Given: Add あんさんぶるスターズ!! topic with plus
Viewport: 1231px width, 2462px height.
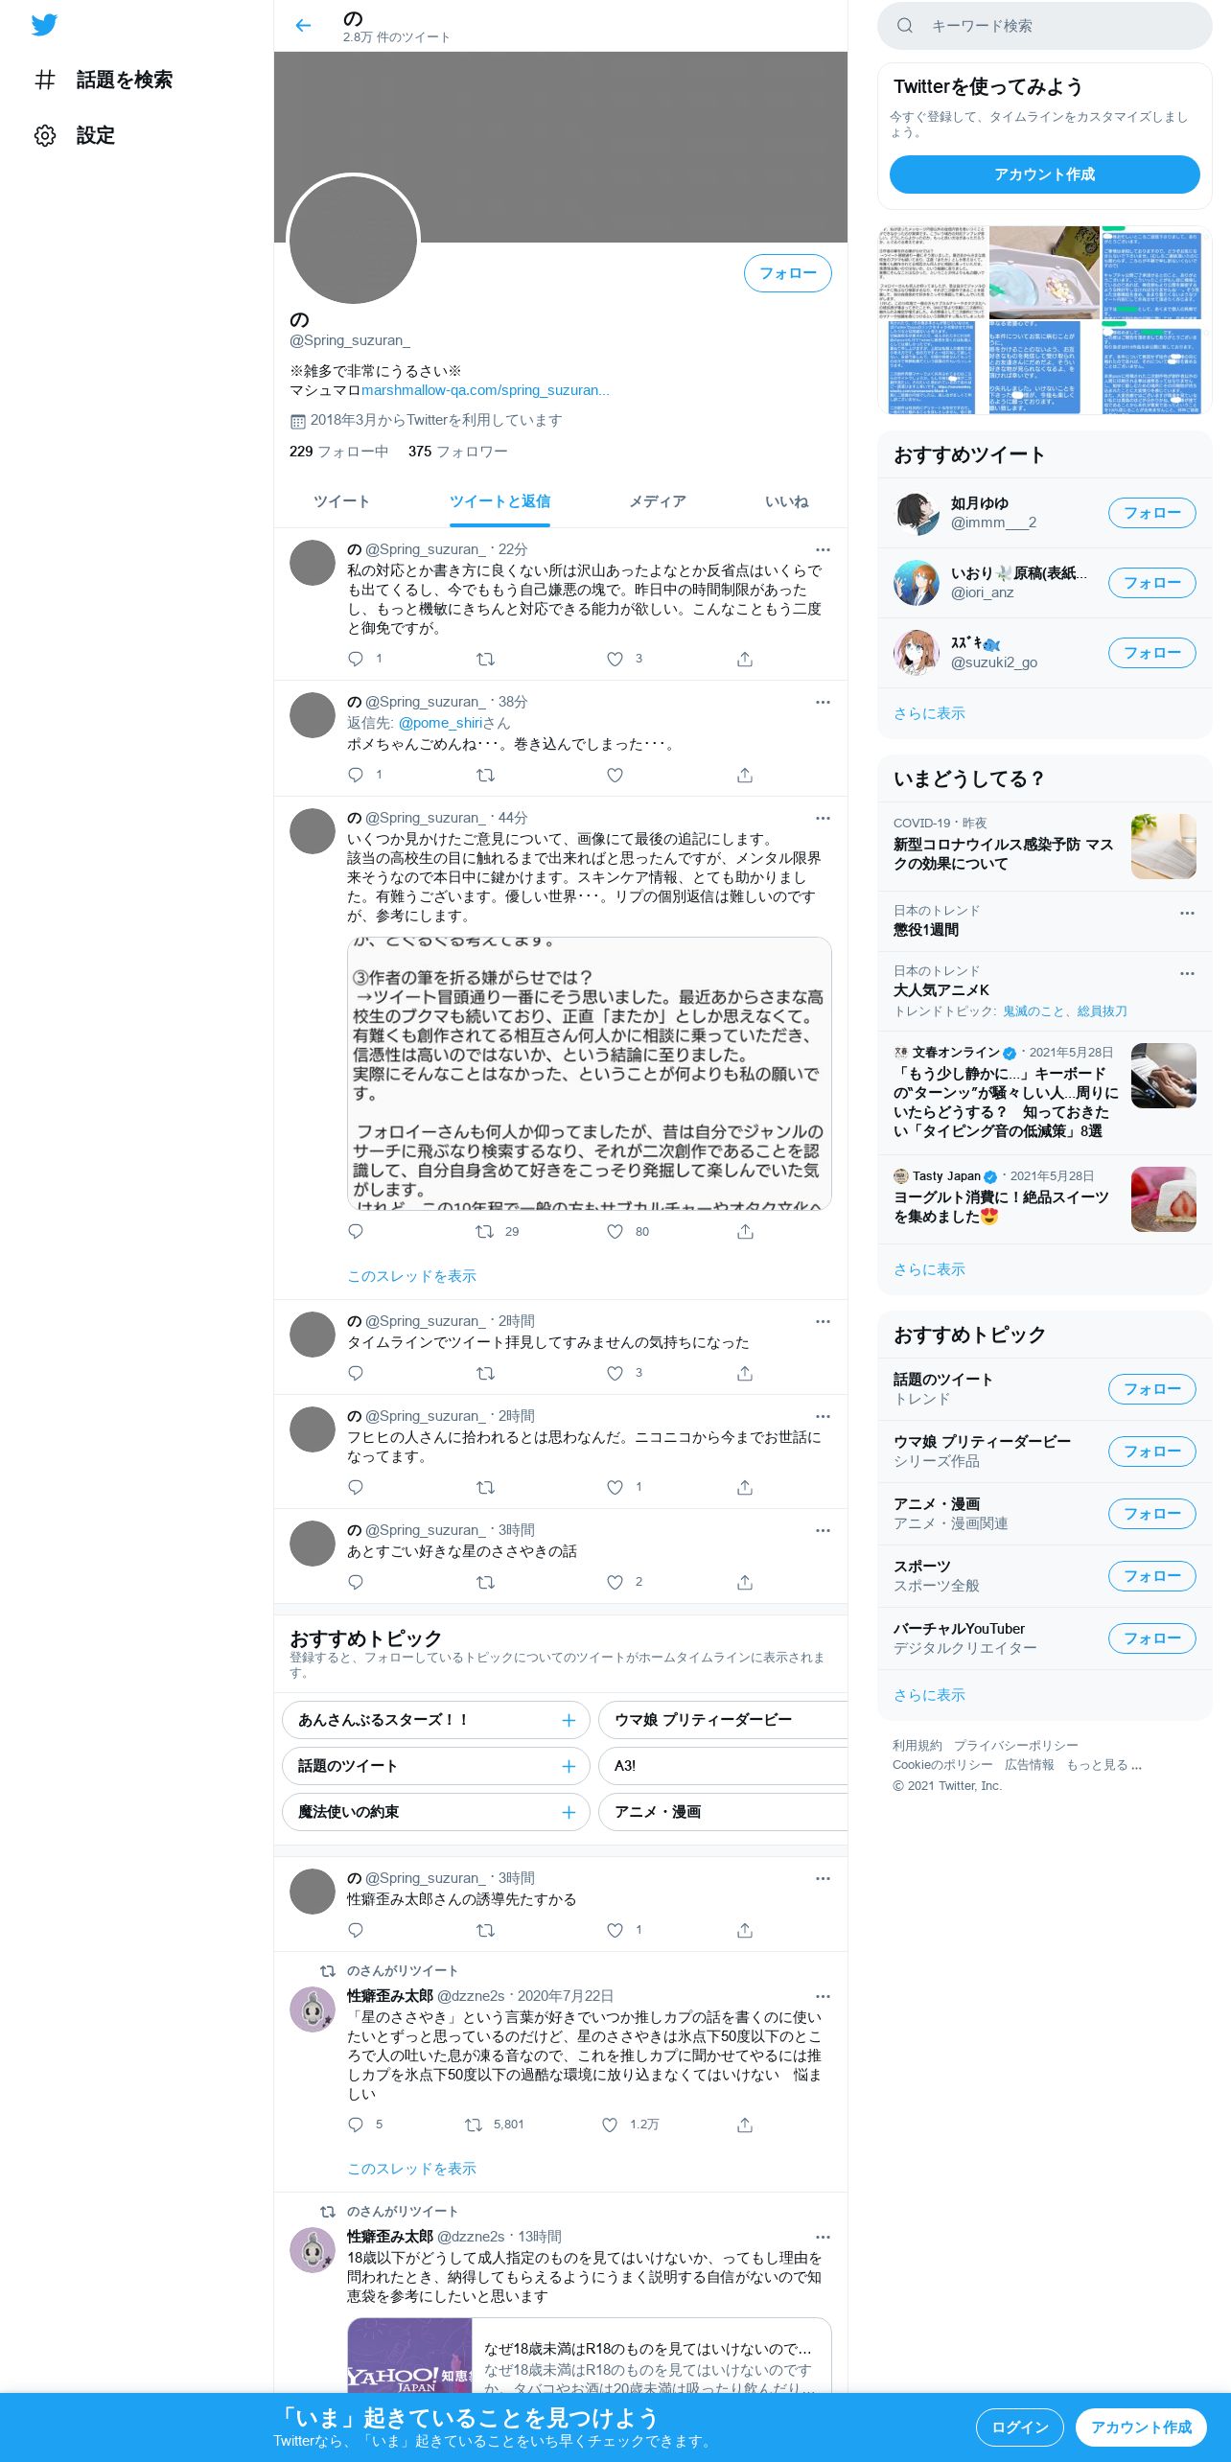Looking at the screenshot, I should pos(569,1720).
